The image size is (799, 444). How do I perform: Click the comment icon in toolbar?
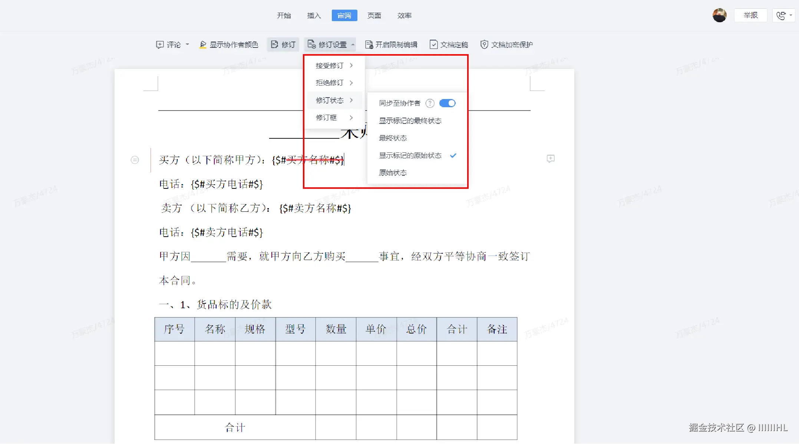point(160,45)
